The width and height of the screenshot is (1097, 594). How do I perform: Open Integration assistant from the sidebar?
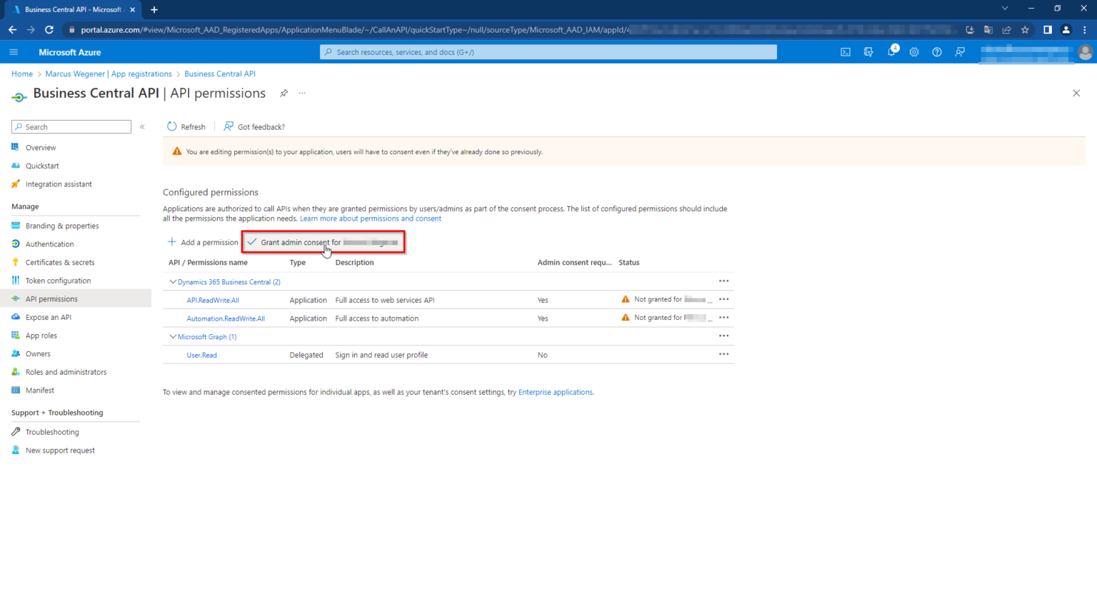click(x=58, y=183)
